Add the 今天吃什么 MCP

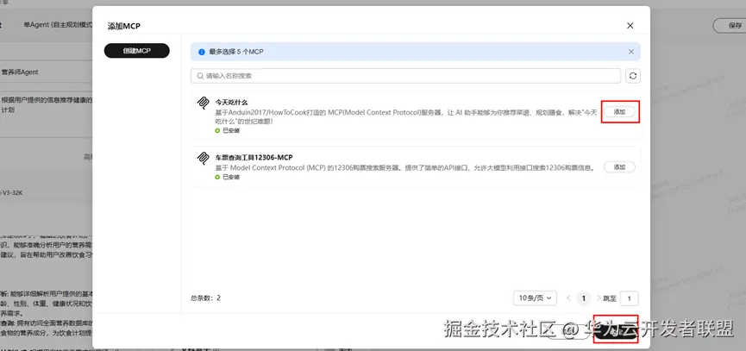[x=619, y=112]
